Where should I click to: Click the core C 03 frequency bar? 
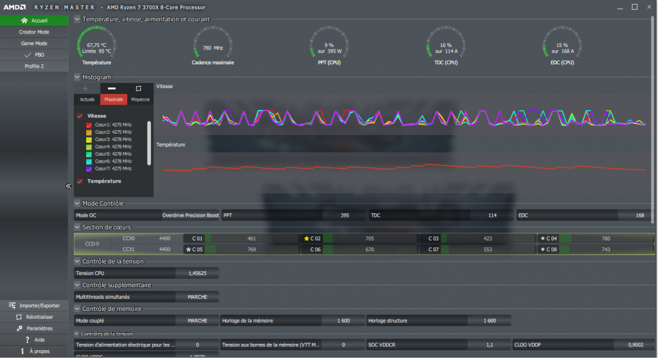(x=488, y=238)
